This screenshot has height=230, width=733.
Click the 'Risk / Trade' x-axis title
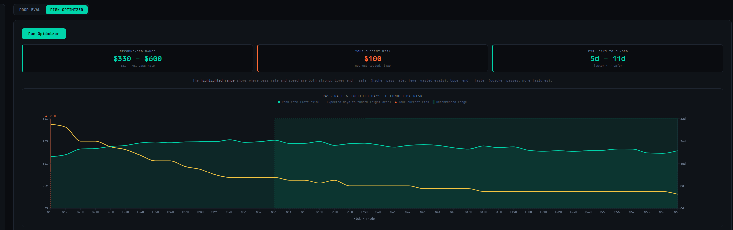pos(364,219)
